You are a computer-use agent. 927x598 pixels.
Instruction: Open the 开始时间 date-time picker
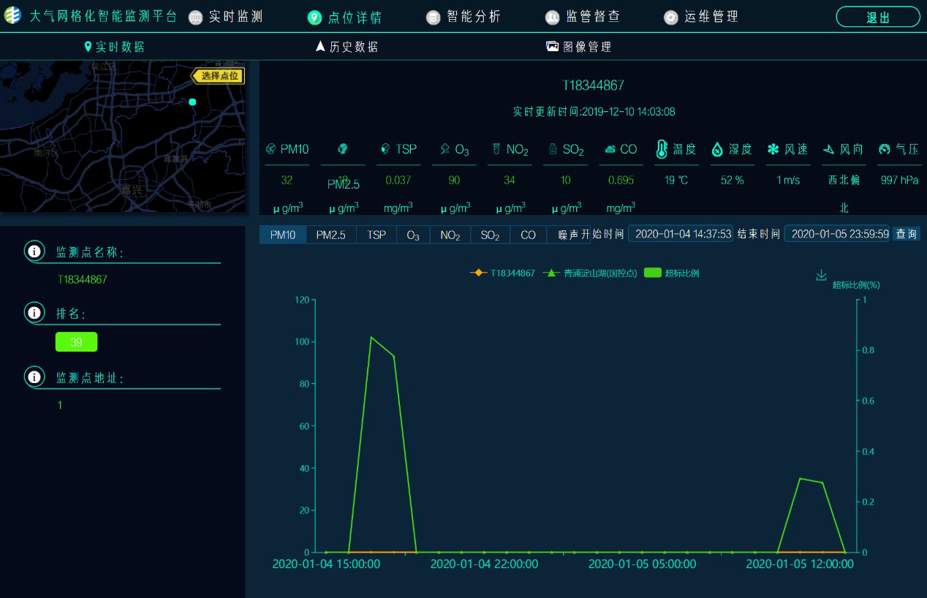(x=683, y=234)
